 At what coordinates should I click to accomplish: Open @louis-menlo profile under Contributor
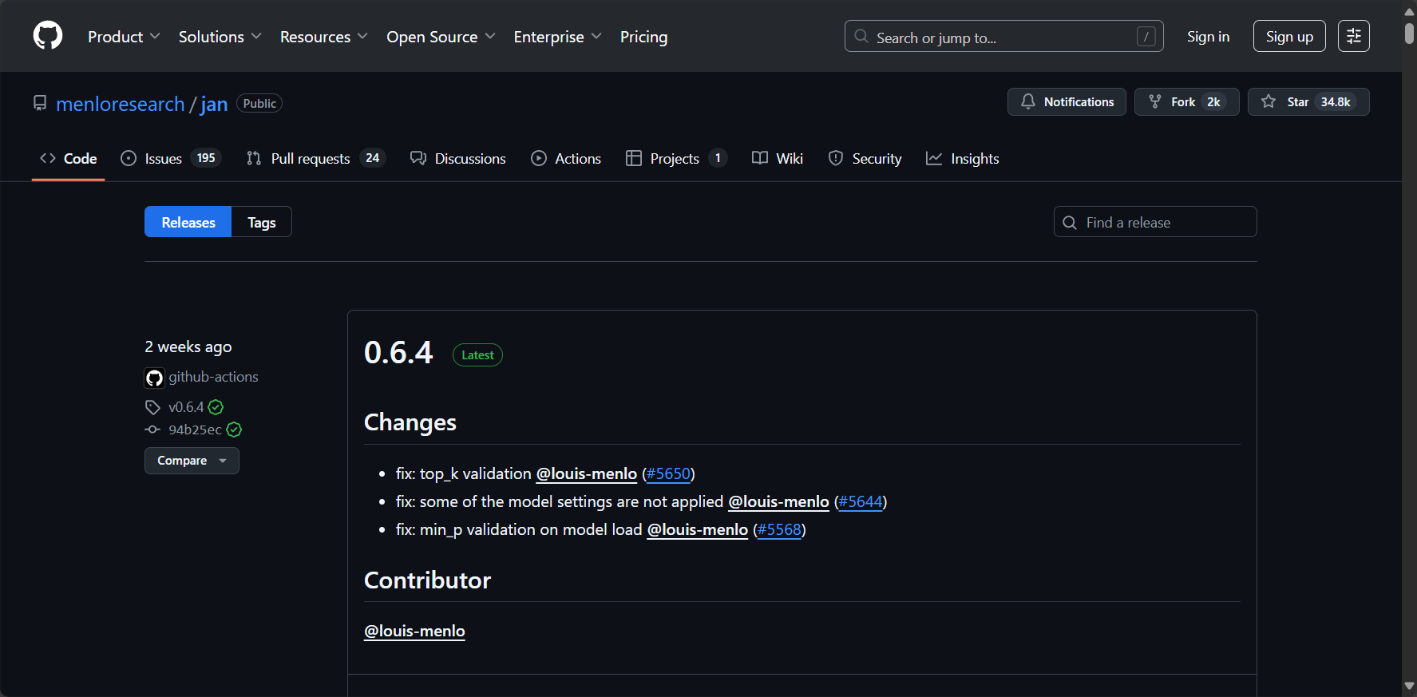point(414,631)
